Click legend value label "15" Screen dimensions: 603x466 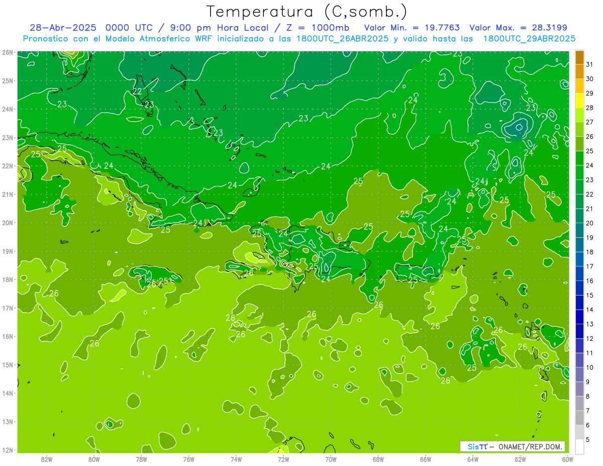click(x=590, y=295)
